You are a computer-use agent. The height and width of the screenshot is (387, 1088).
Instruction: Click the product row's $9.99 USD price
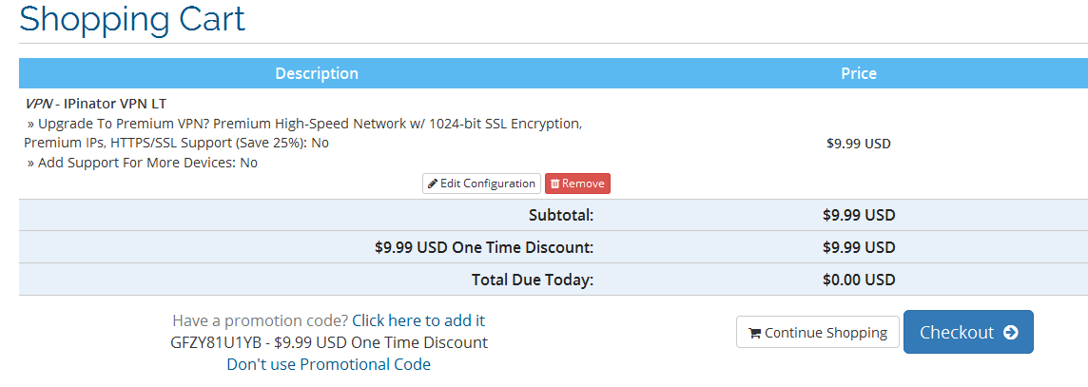point(859,144)
